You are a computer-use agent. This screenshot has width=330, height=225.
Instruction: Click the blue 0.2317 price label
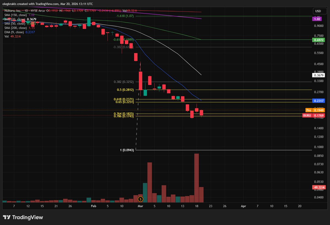[319, 101]
